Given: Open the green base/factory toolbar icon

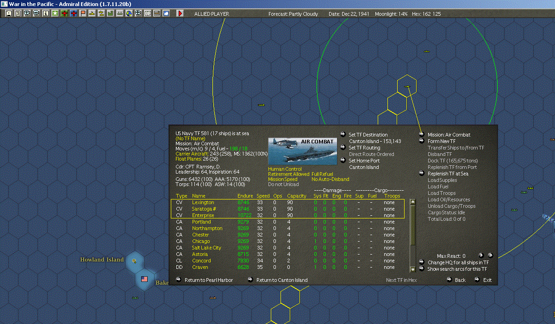Looking at the screenshot, I should 111,13.
